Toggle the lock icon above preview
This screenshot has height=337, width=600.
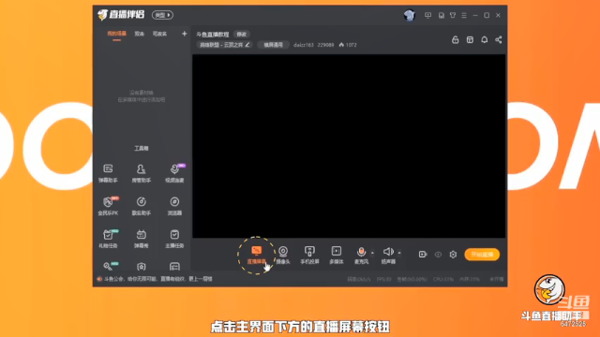click(x=455, y=39)
